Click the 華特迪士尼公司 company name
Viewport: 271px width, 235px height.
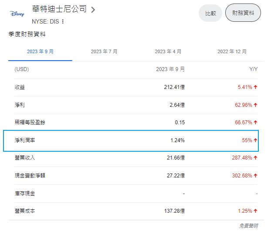pyautogui.click(x=59, y=9)
